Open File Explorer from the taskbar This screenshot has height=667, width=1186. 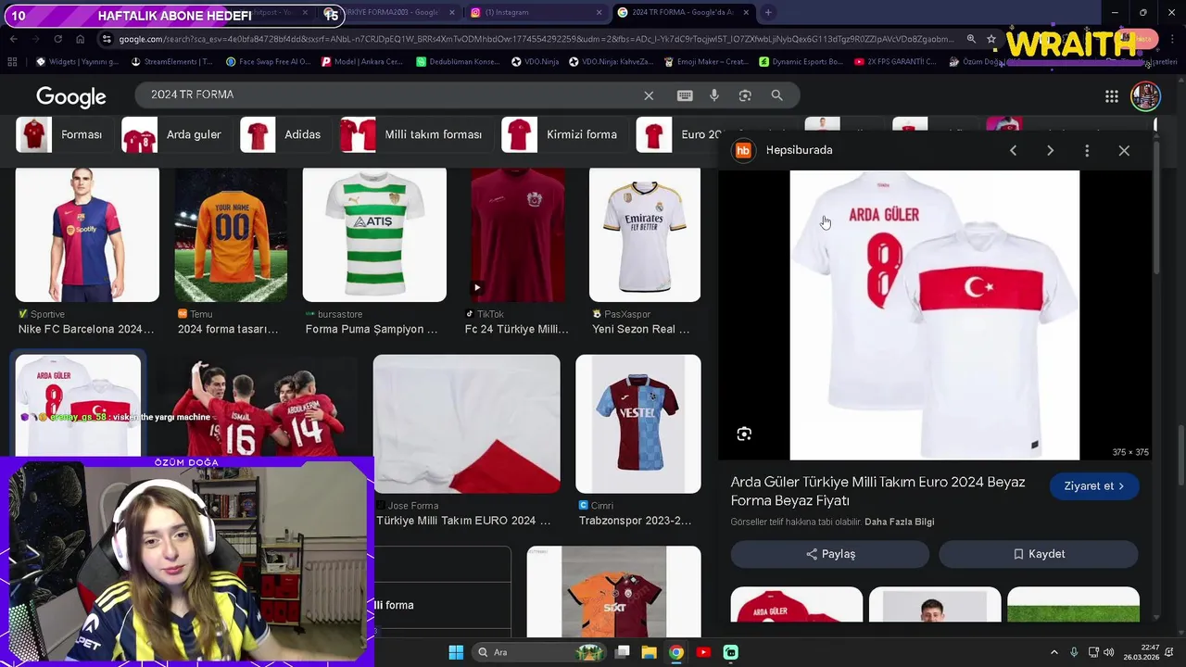pos(649,652)
